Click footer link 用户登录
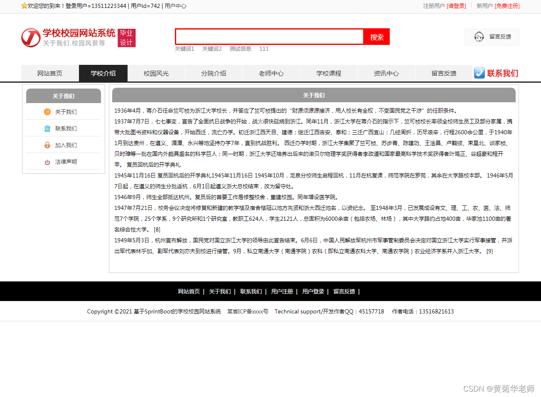 coord(313,291)
